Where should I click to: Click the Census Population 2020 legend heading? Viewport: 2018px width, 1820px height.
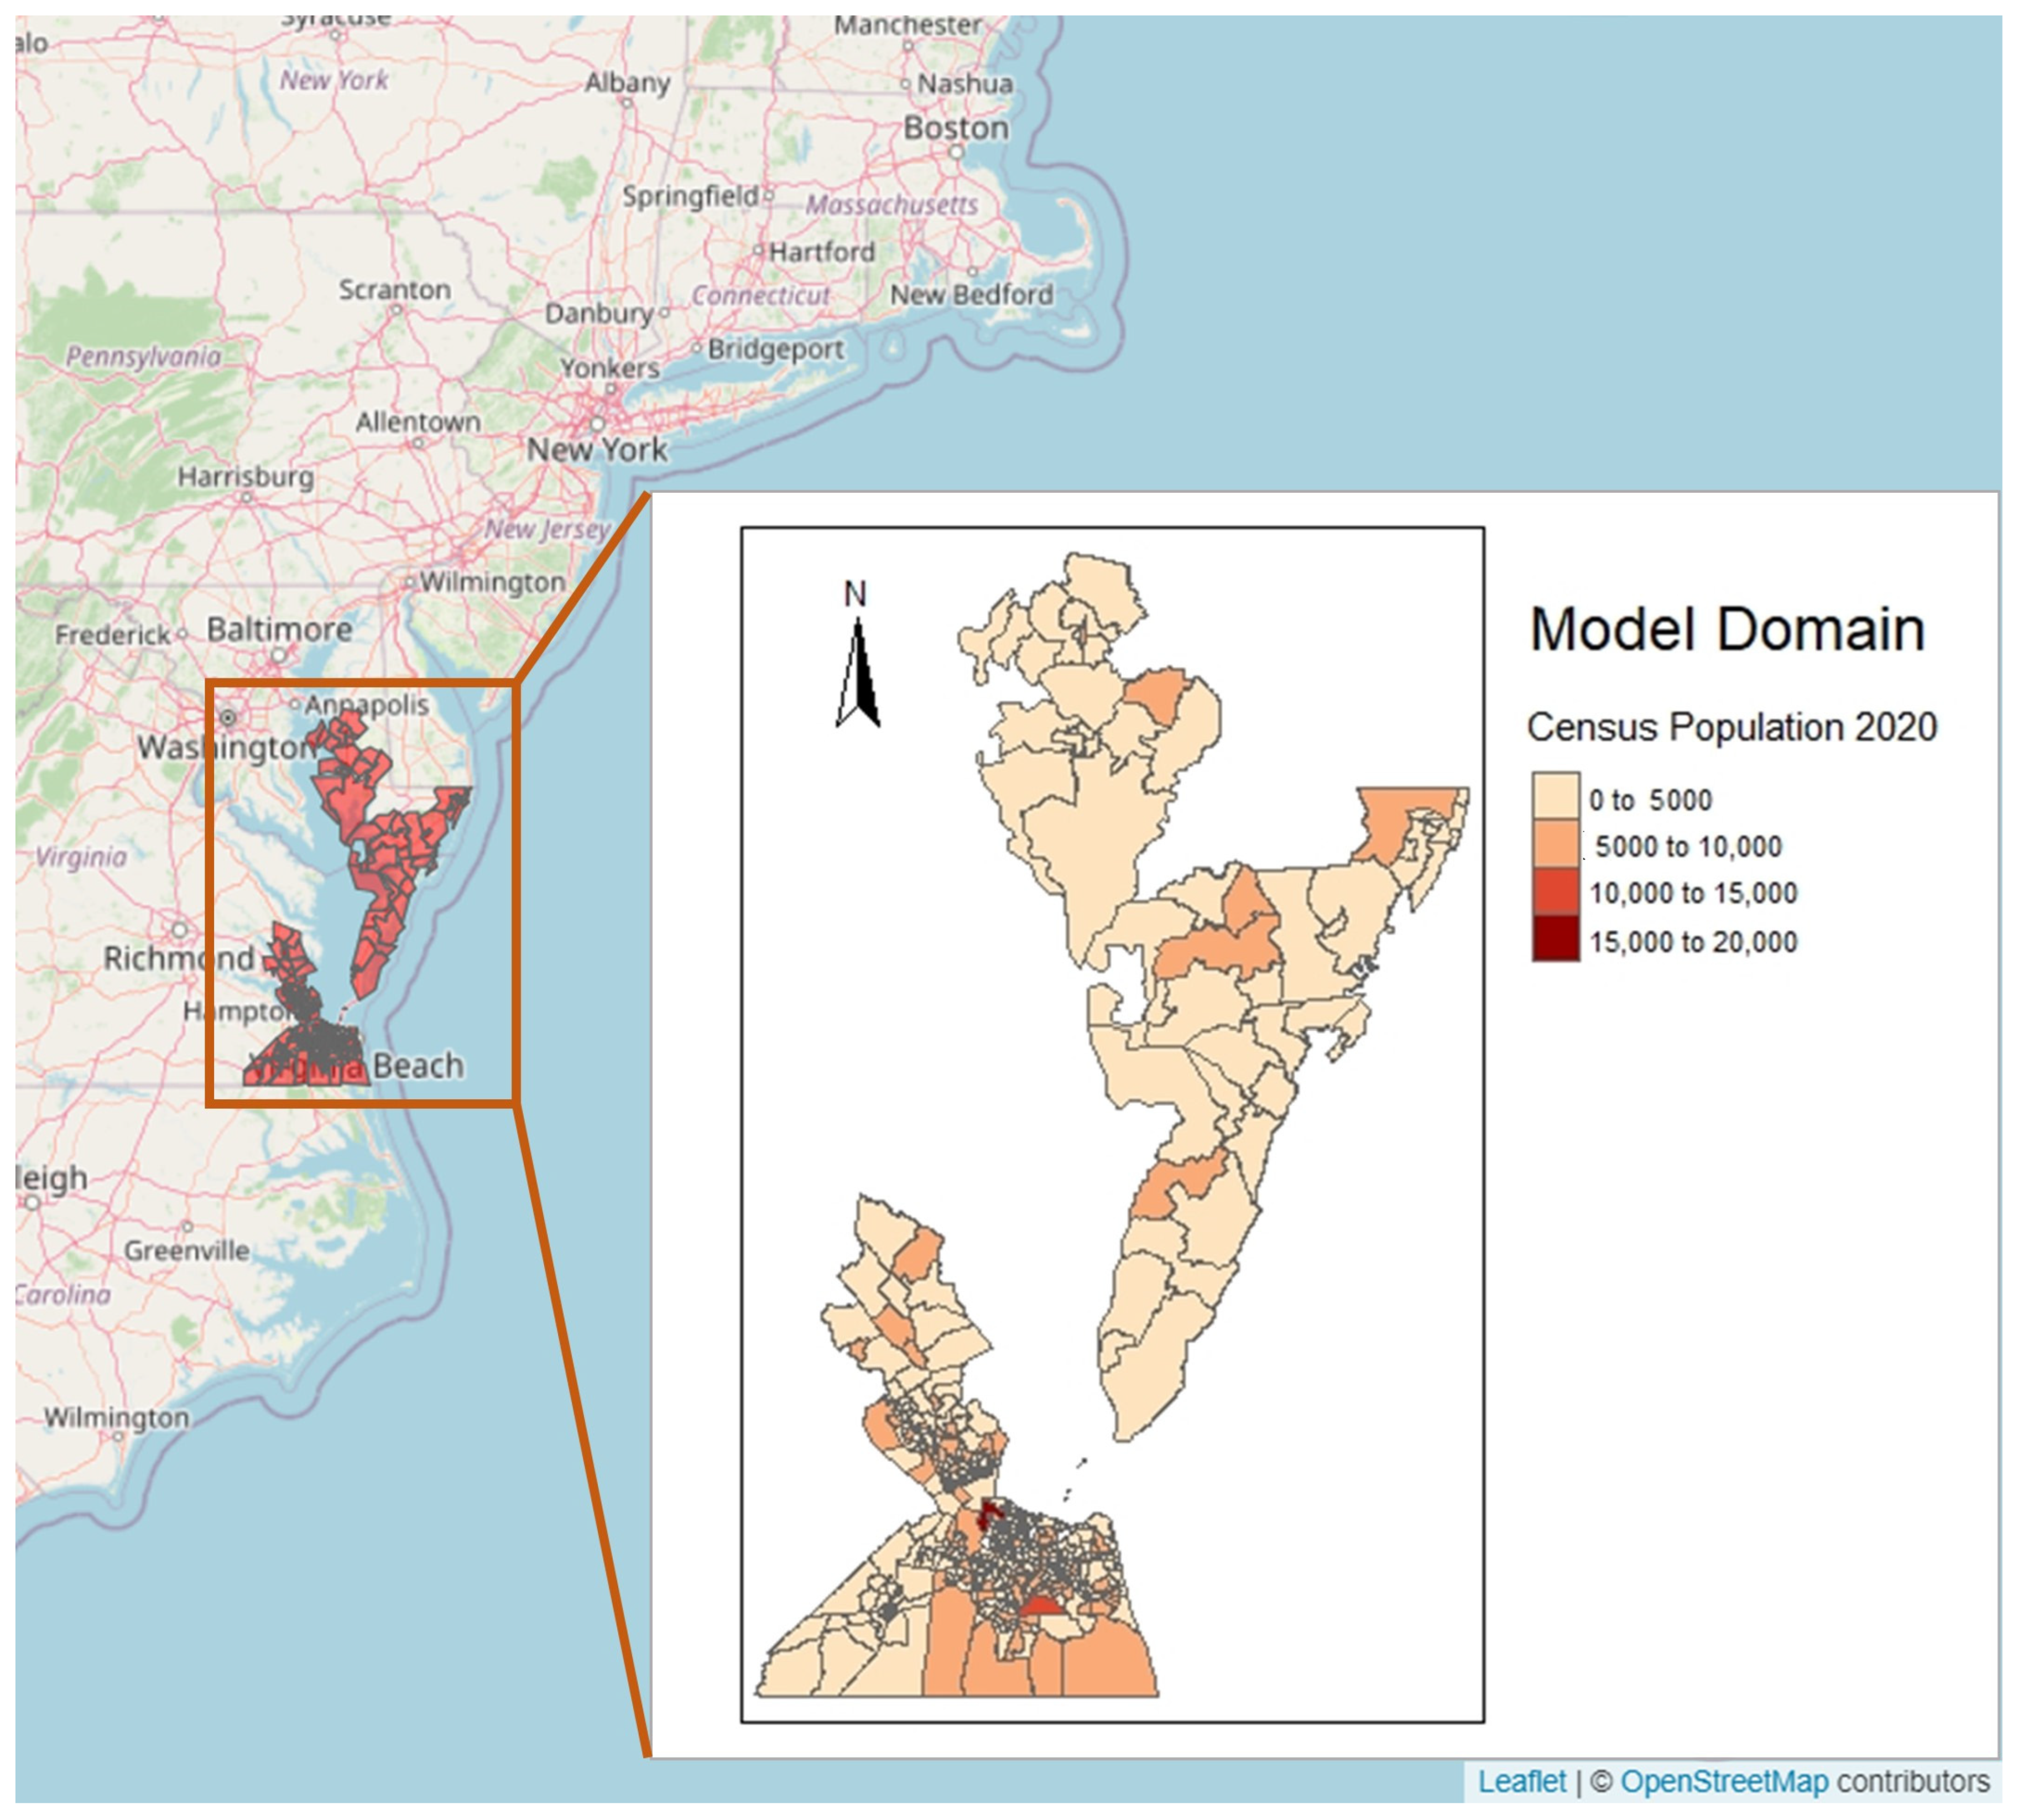click(x=1731, y=727)
